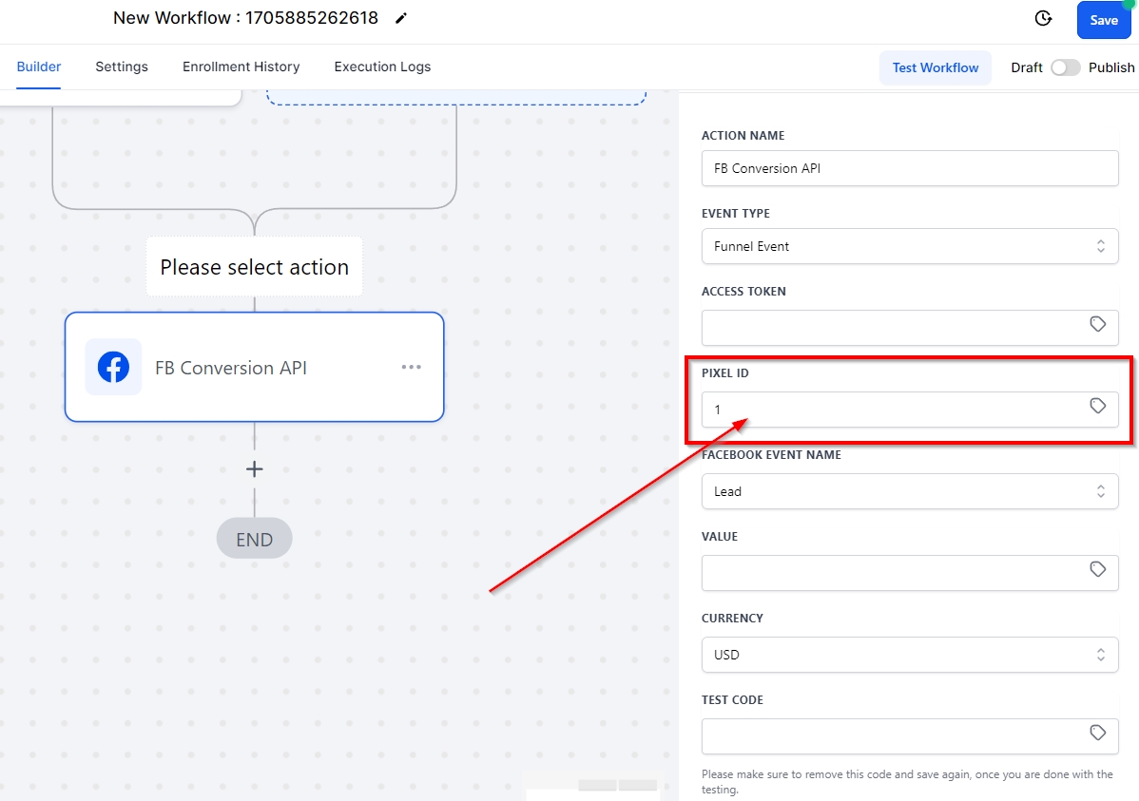
Task: Click the tag icon in Pixel ID field
Action: click(x=1097, y=407)
